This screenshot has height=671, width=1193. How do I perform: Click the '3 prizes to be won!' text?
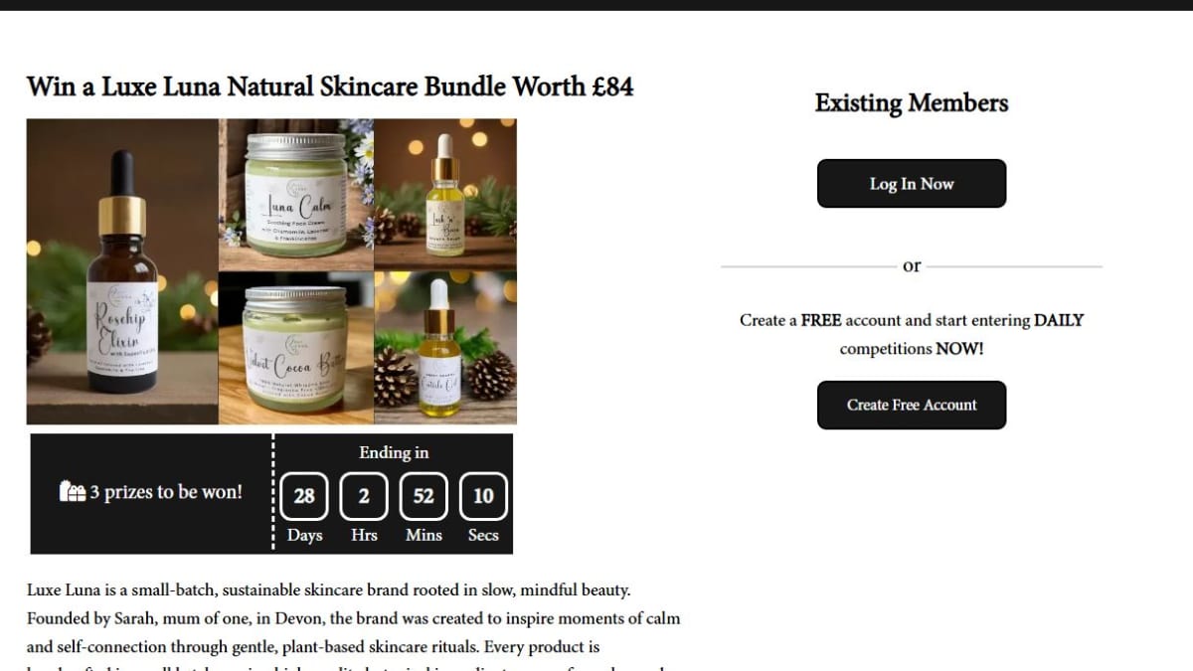165,492
